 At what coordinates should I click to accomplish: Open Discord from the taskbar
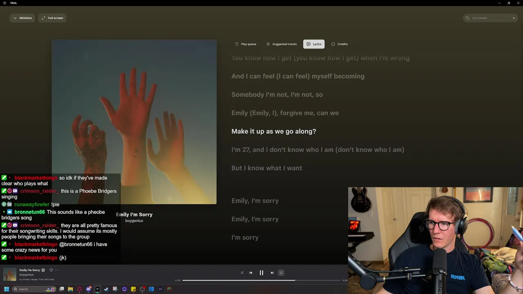(x=88, y=289)
